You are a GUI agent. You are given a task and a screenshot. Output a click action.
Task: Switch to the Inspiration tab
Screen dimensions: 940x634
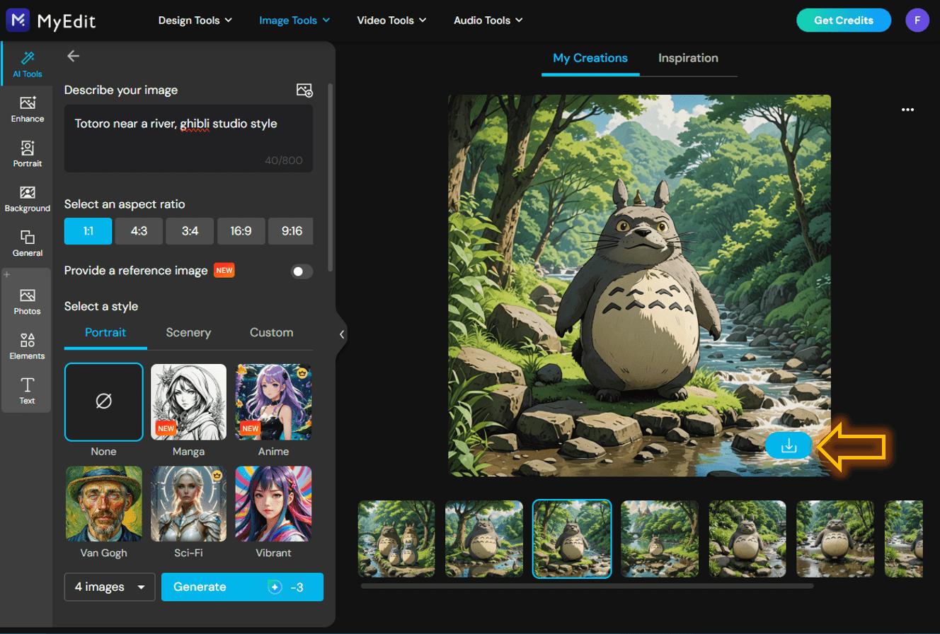[x=687, y=58]
